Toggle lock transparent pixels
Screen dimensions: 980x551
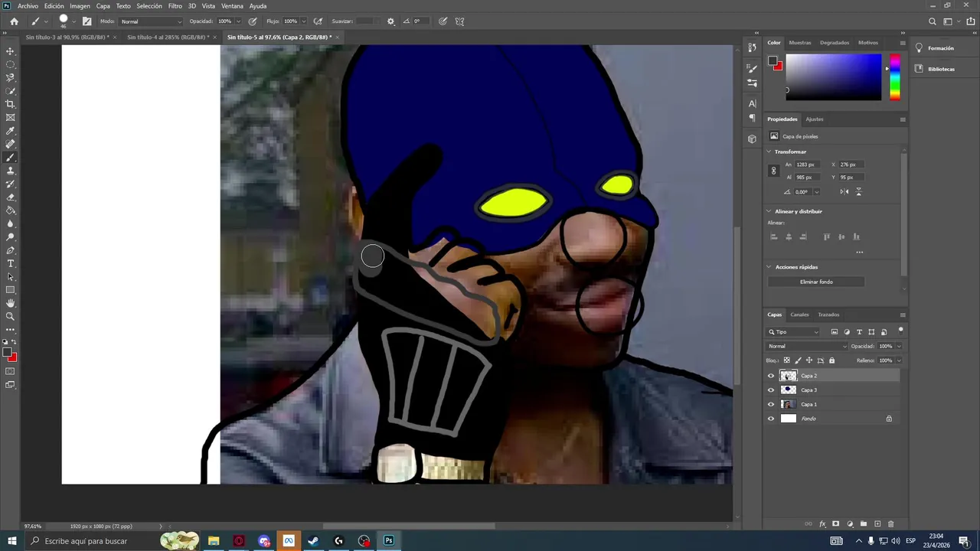tap(786, 360)
